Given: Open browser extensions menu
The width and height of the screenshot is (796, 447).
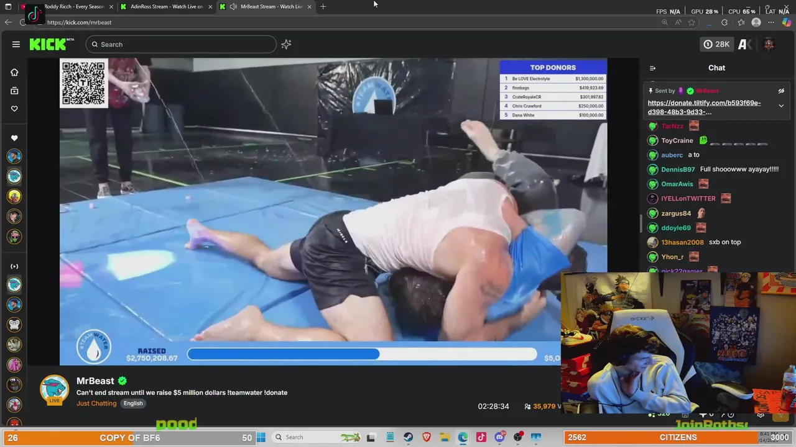Looking at the screenshot, I should (x=724, y=22).
